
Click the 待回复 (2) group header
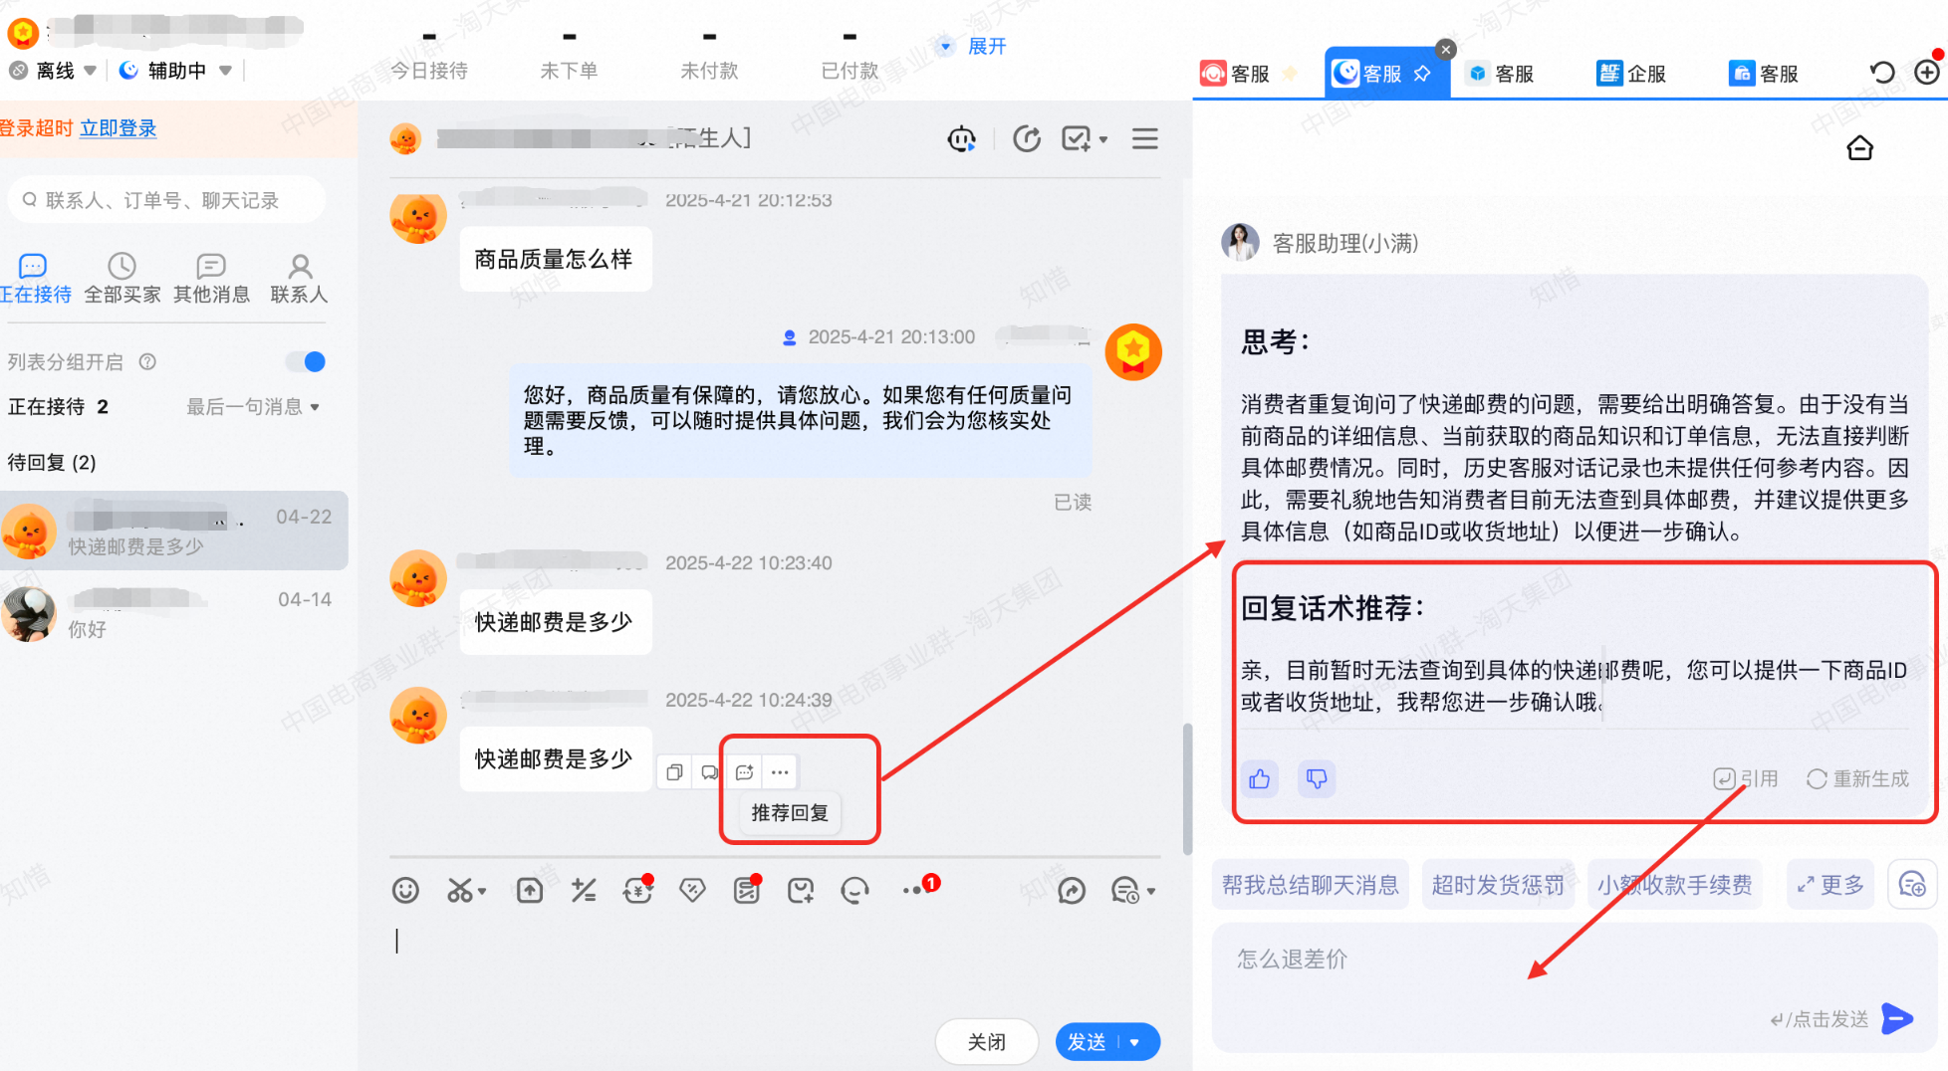click(52, 462)
